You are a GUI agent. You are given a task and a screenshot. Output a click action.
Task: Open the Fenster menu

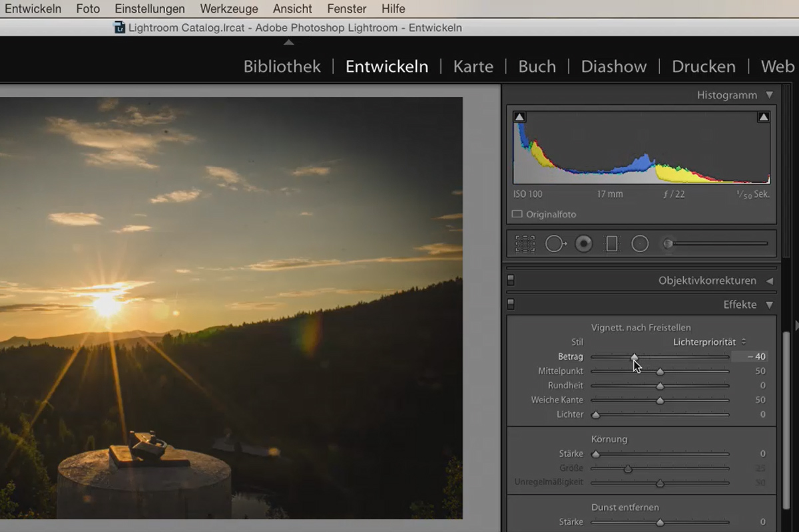coord(347,9)
